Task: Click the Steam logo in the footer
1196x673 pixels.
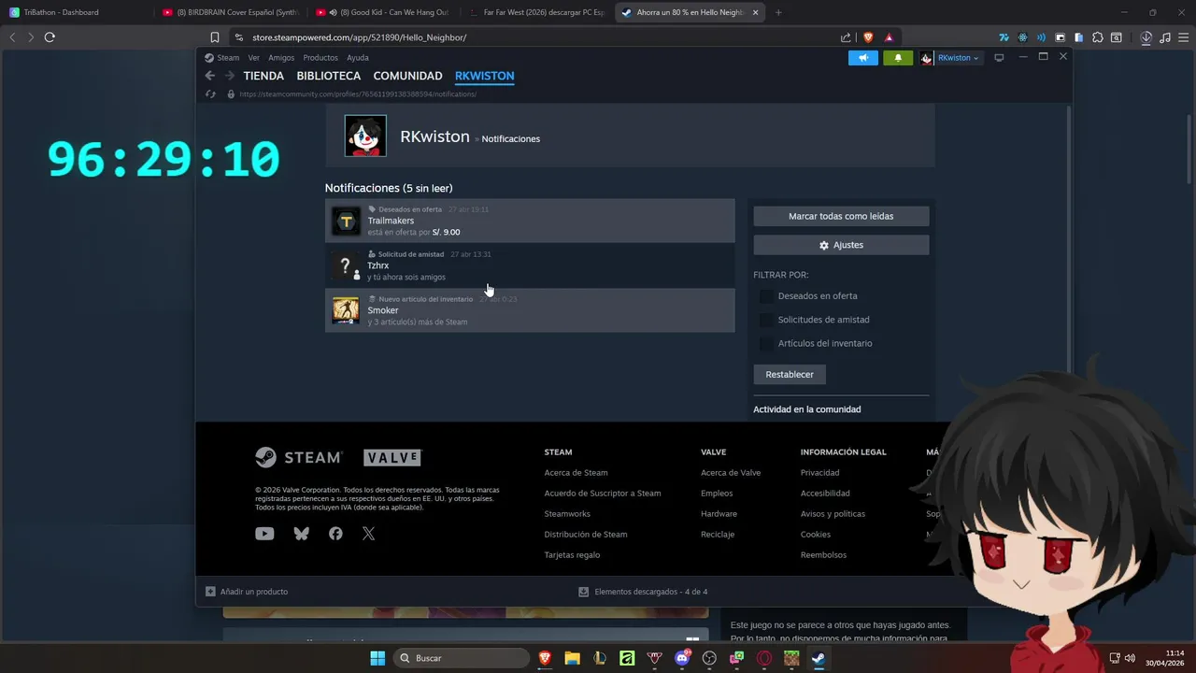Action: pos(299,457)
